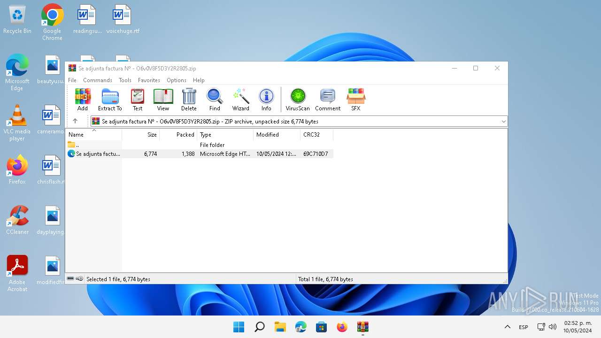Open CCleaner desktop shortcut

[x=17, y=220]
